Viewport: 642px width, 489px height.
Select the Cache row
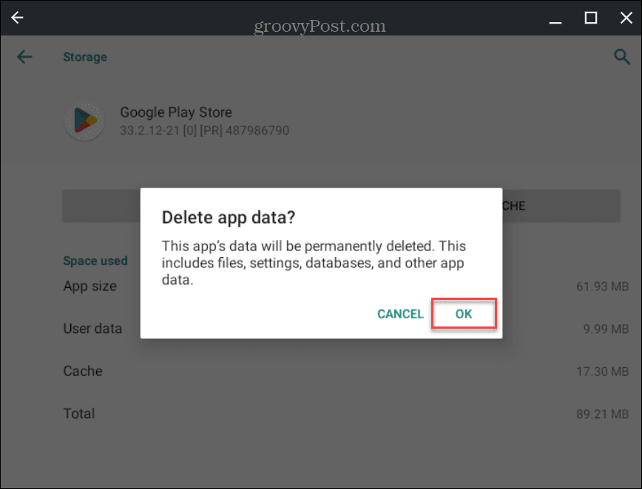346,372
